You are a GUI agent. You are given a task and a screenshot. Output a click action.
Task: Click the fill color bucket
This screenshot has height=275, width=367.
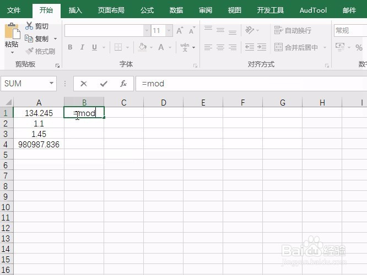pyautogui.click(x=143, y=47)
